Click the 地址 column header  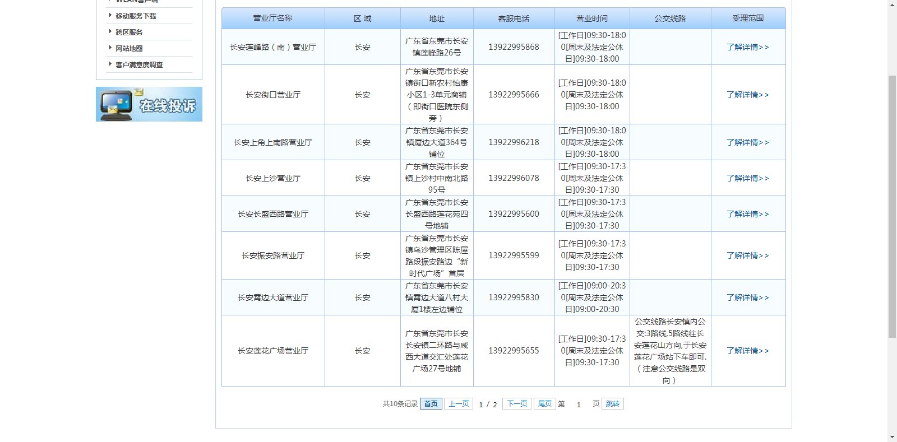437,18
